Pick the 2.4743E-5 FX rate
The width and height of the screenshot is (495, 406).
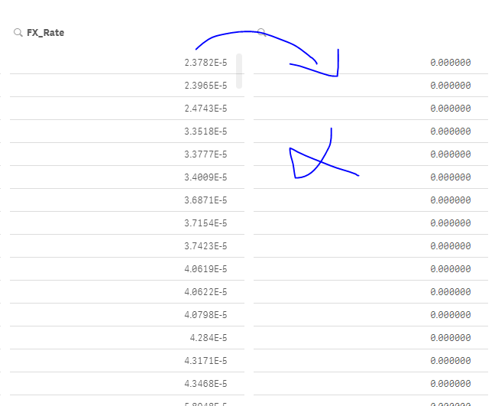tap(205, 109)
